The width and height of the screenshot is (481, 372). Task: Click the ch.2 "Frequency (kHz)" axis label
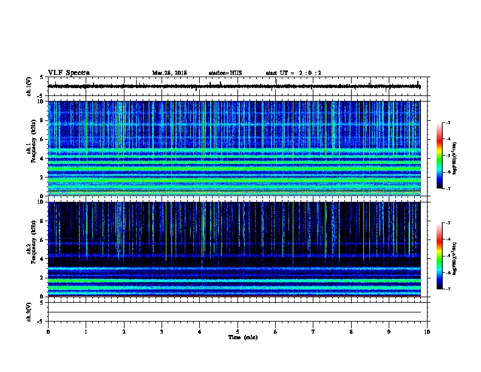[33, 242]
